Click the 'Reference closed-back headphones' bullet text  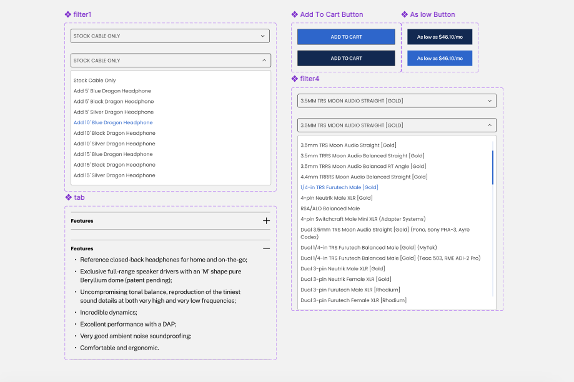tap(164, 260)
